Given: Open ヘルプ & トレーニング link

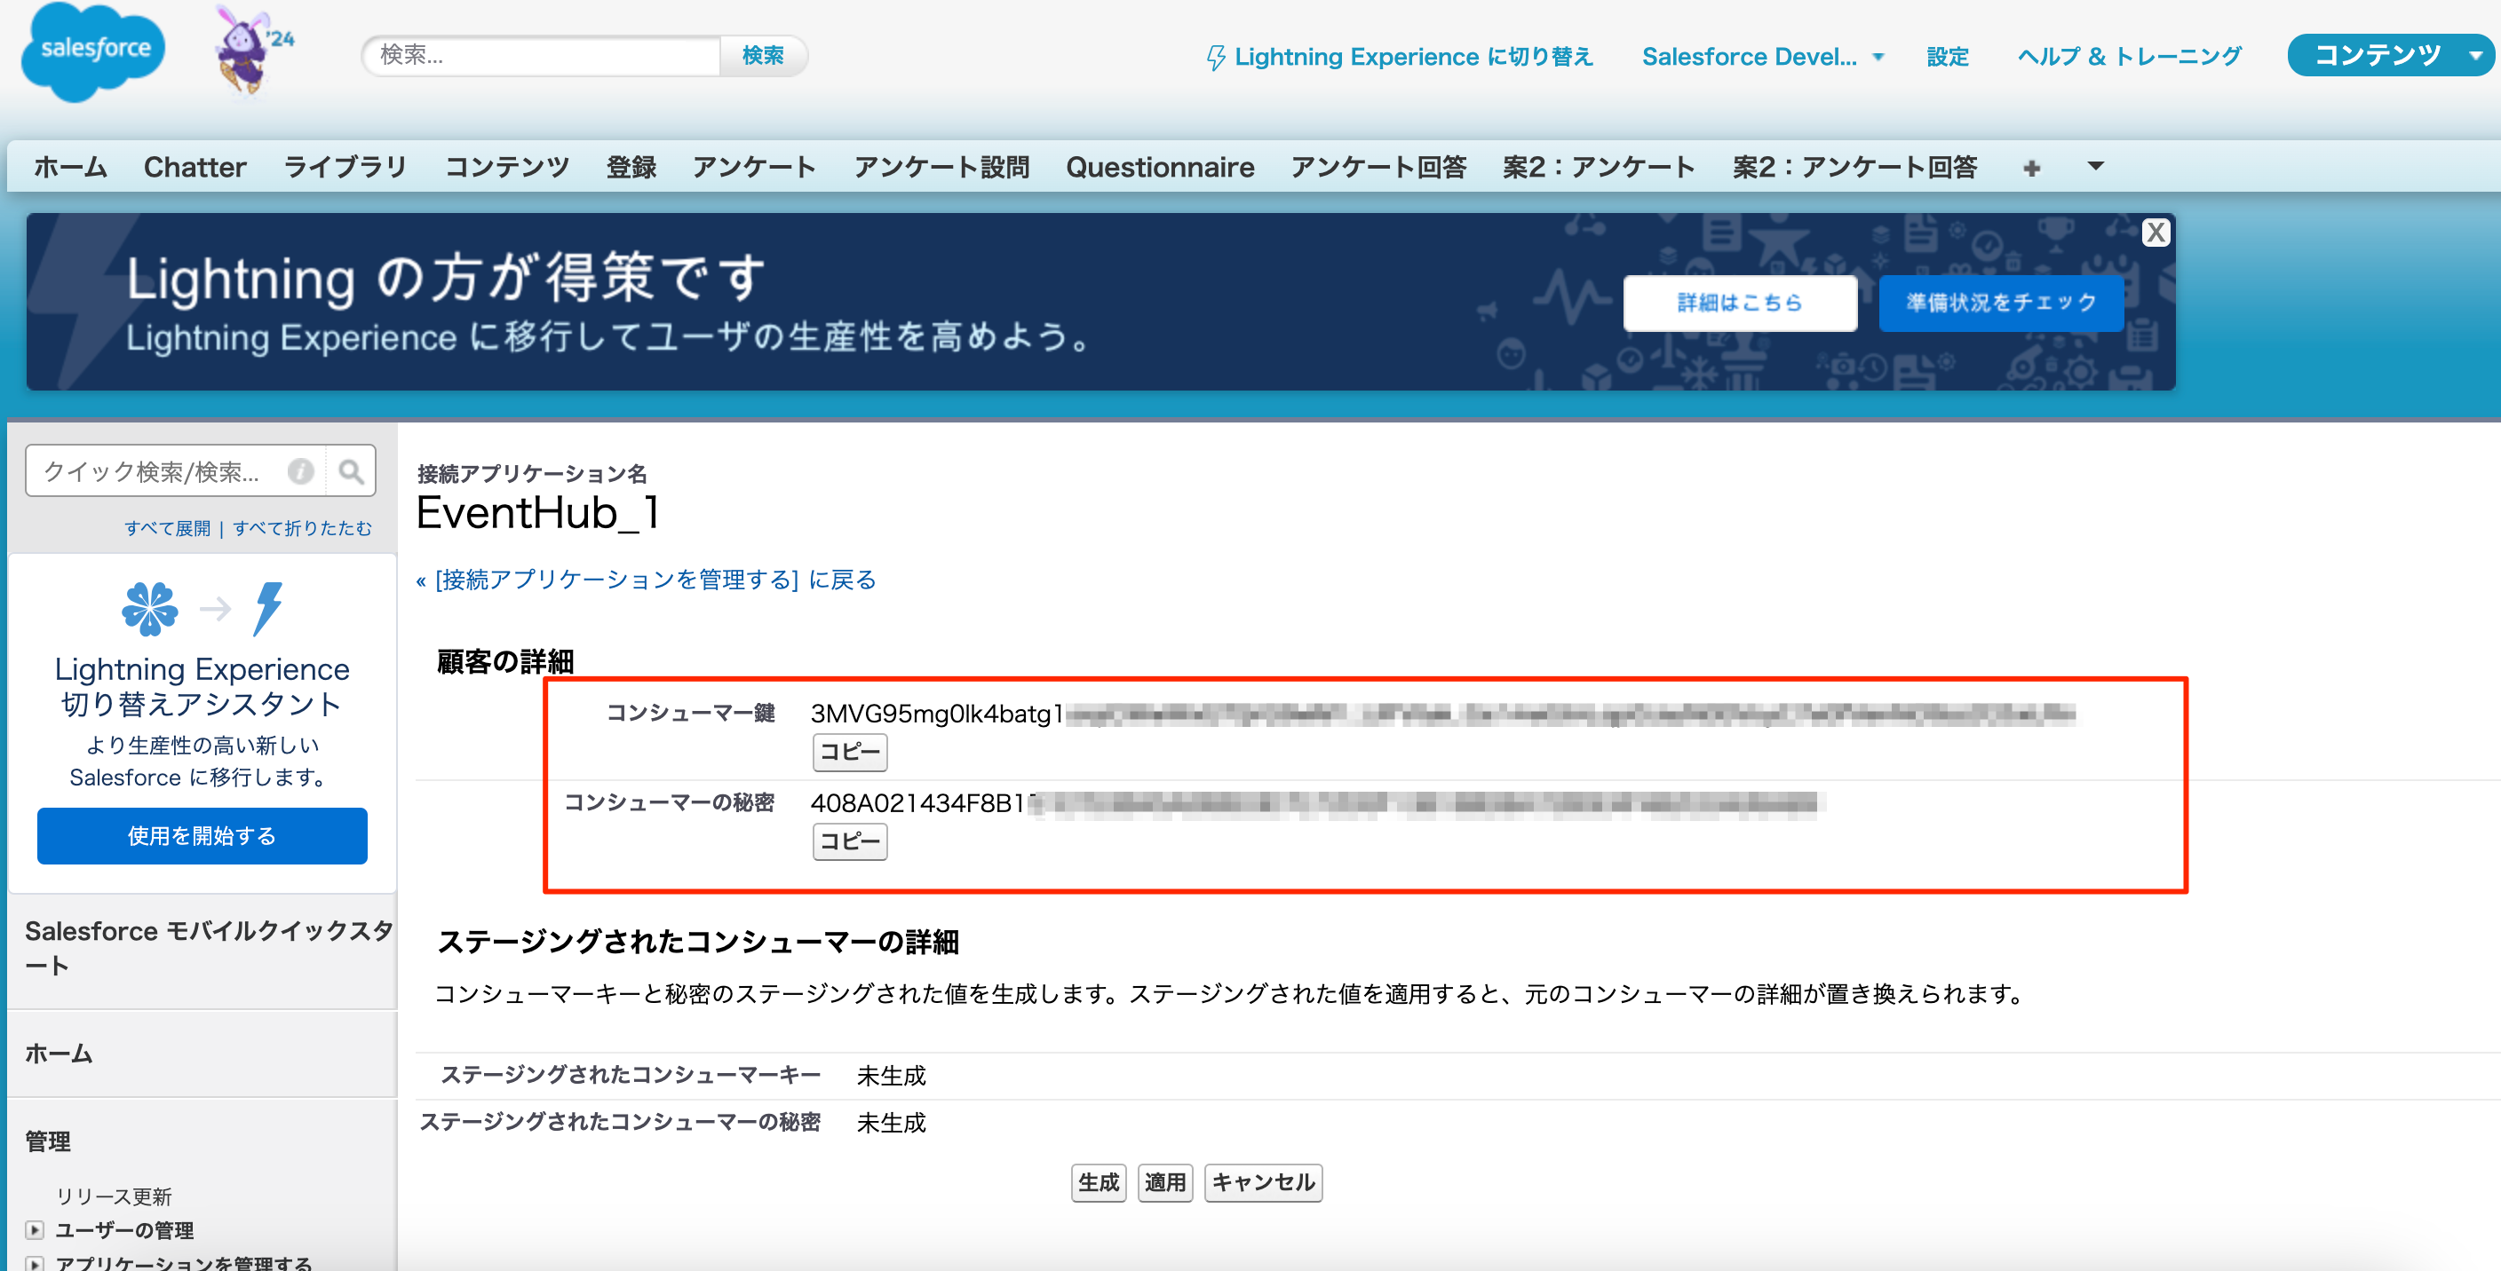Looking at the screenshot, I should pyautogui.click(x=2129, y=56).
